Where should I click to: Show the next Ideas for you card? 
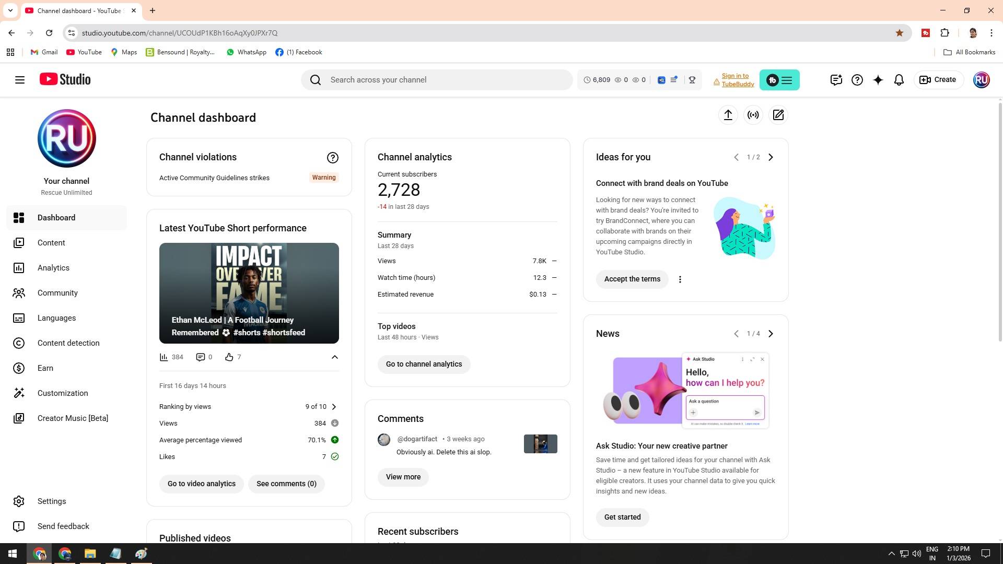pos(771,157)
